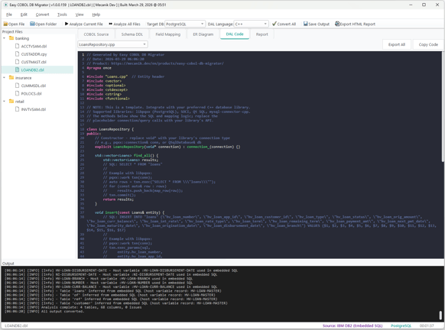Click the 'Source: IBM DB2 (Embedded SQL)' status text
The height and width of the screenshot is (330, 445).
point(352,325)
